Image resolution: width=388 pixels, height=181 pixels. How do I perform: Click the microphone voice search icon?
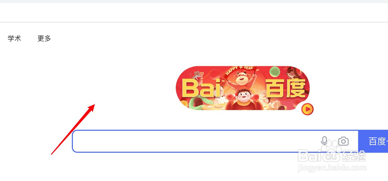pos(324,141)
